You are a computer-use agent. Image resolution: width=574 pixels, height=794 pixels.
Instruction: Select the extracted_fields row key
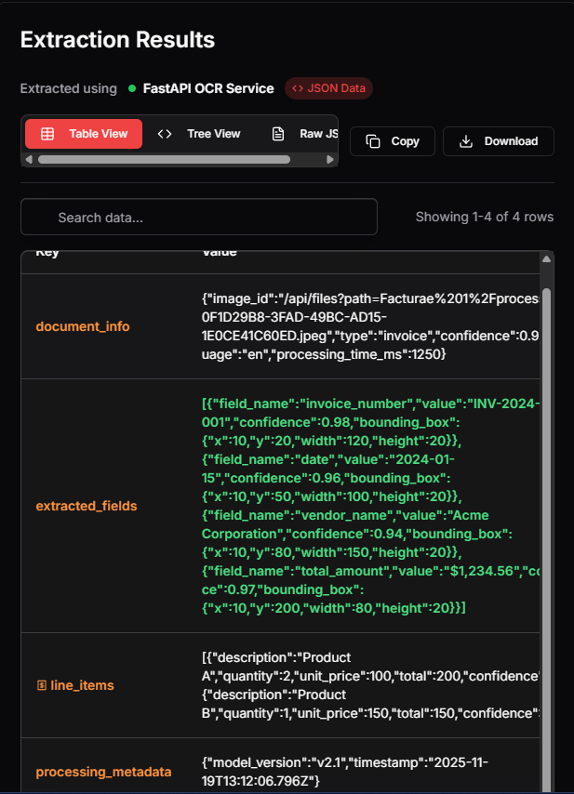tap(87, 506)
